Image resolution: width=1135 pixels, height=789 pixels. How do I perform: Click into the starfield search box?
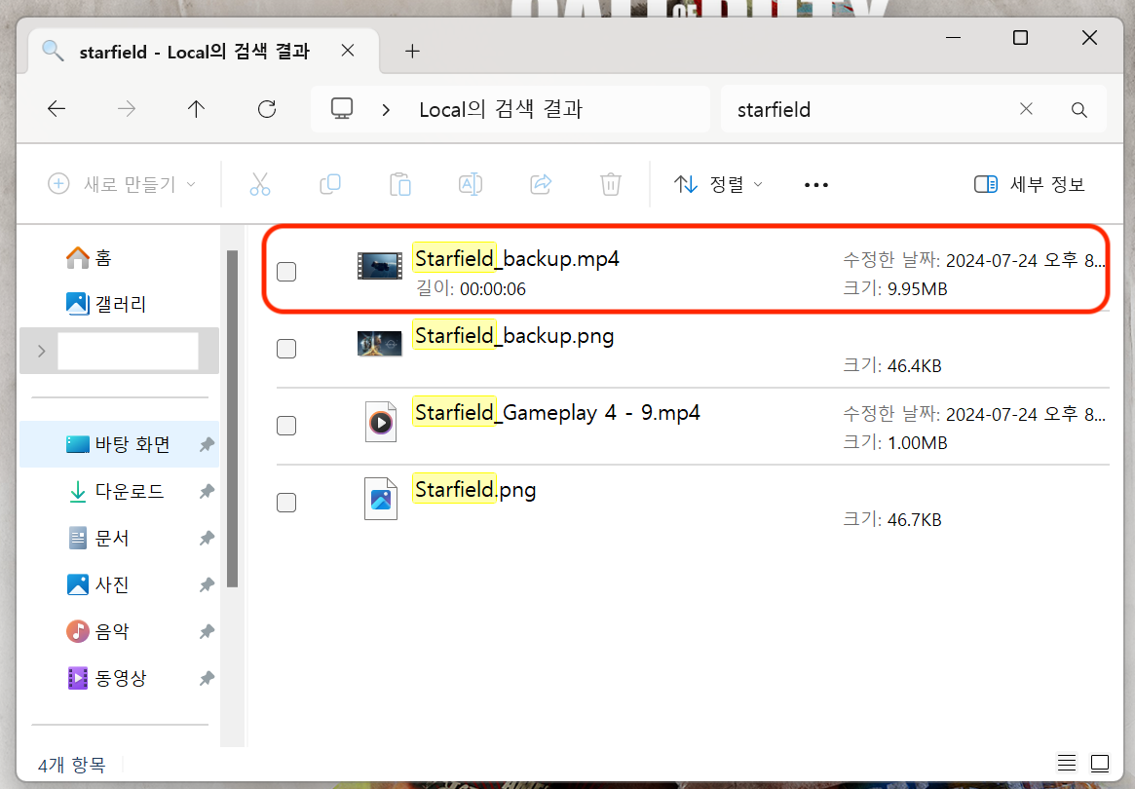pos(869,109)
